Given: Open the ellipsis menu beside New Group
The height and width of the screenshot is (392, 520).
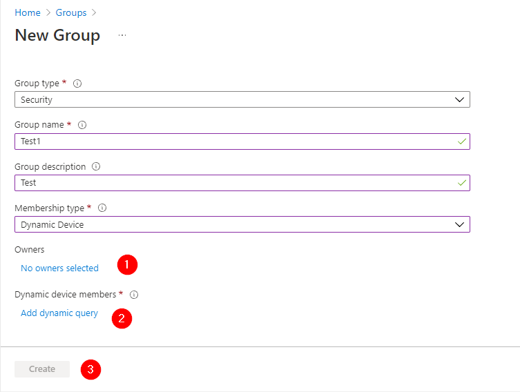Looking at the screenshot, I should coord(122,35).
